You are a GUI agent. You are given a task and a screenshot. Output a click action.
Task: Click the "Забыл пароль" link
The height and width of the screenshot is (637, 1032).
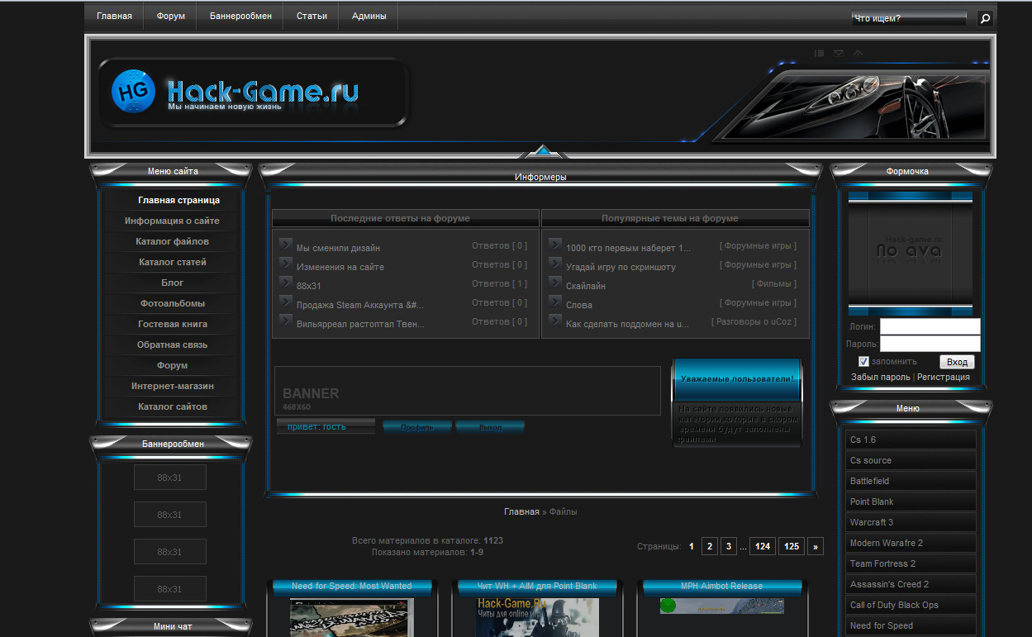click(881, 377)
